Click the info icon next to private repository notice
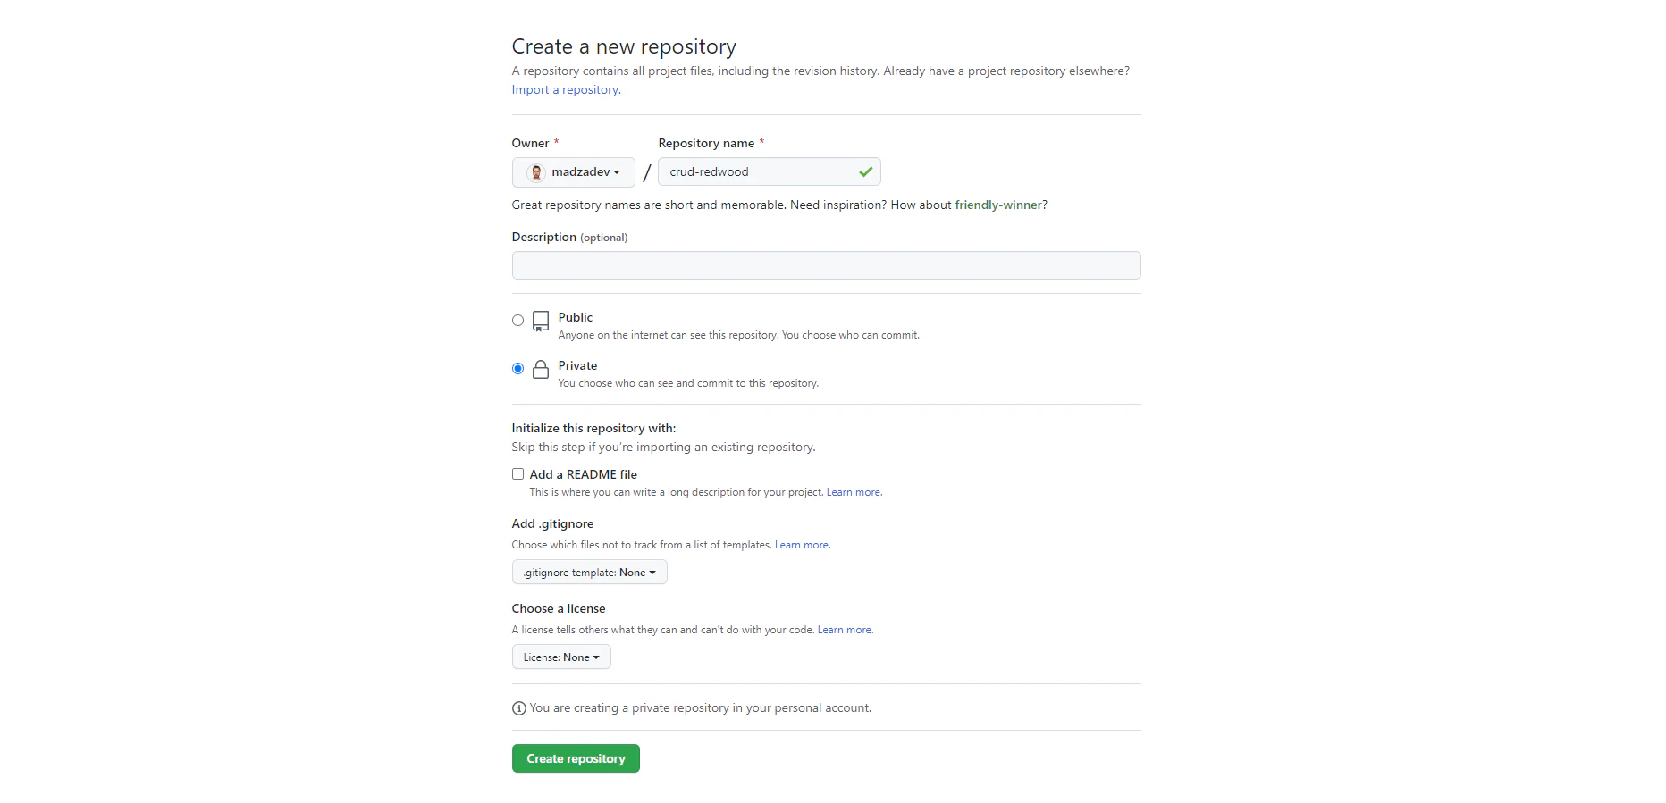Screen dimensions: 1666x803 pyautogui.click(x=518, y=707)
